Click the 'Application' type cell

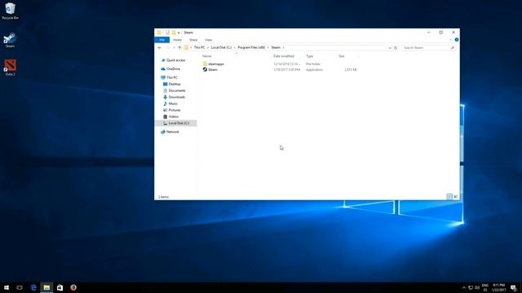pyautogui.click(x=314, y=70)
